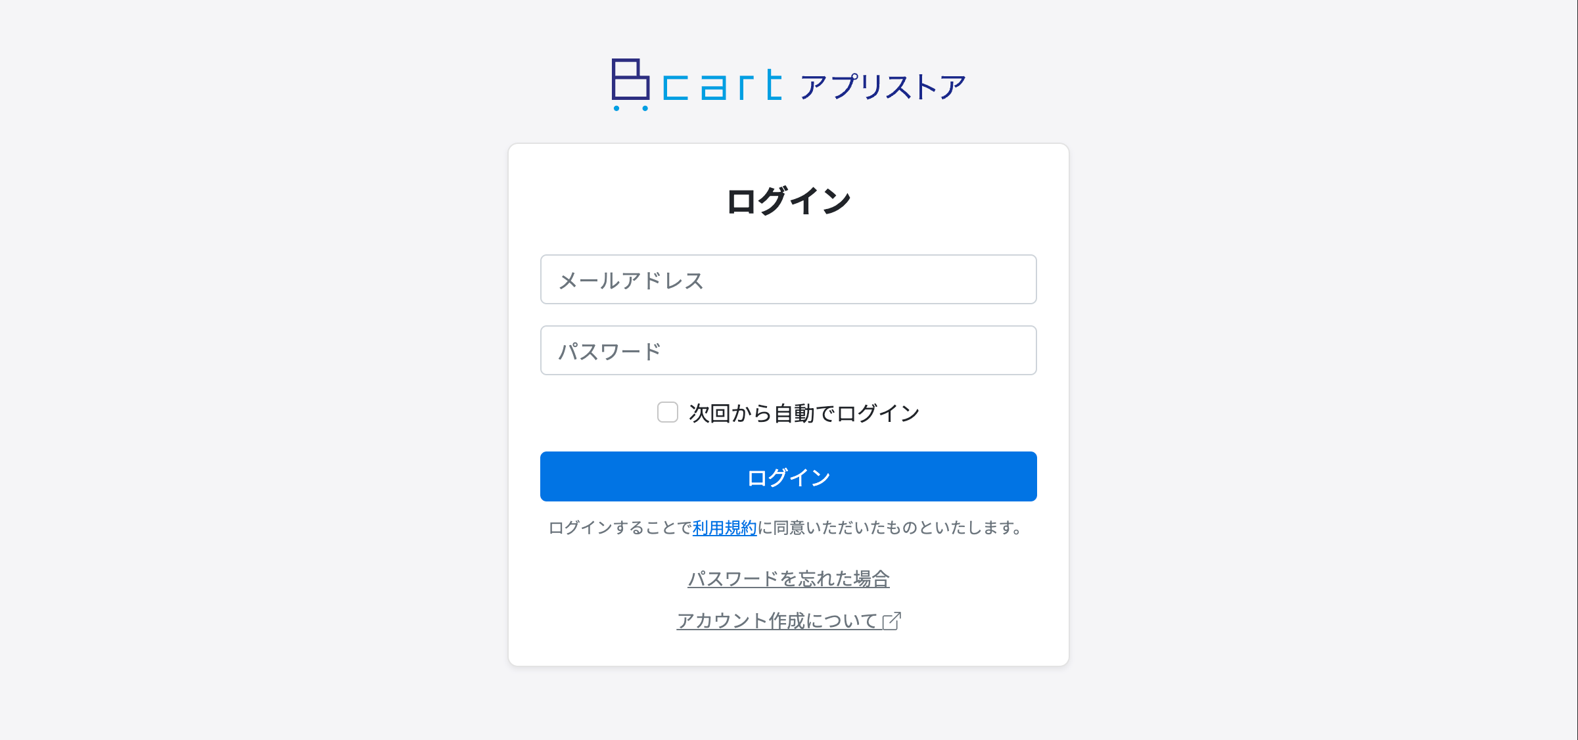
Task: Click the アプリストア text in the logo
Action: tap(883, 84)
